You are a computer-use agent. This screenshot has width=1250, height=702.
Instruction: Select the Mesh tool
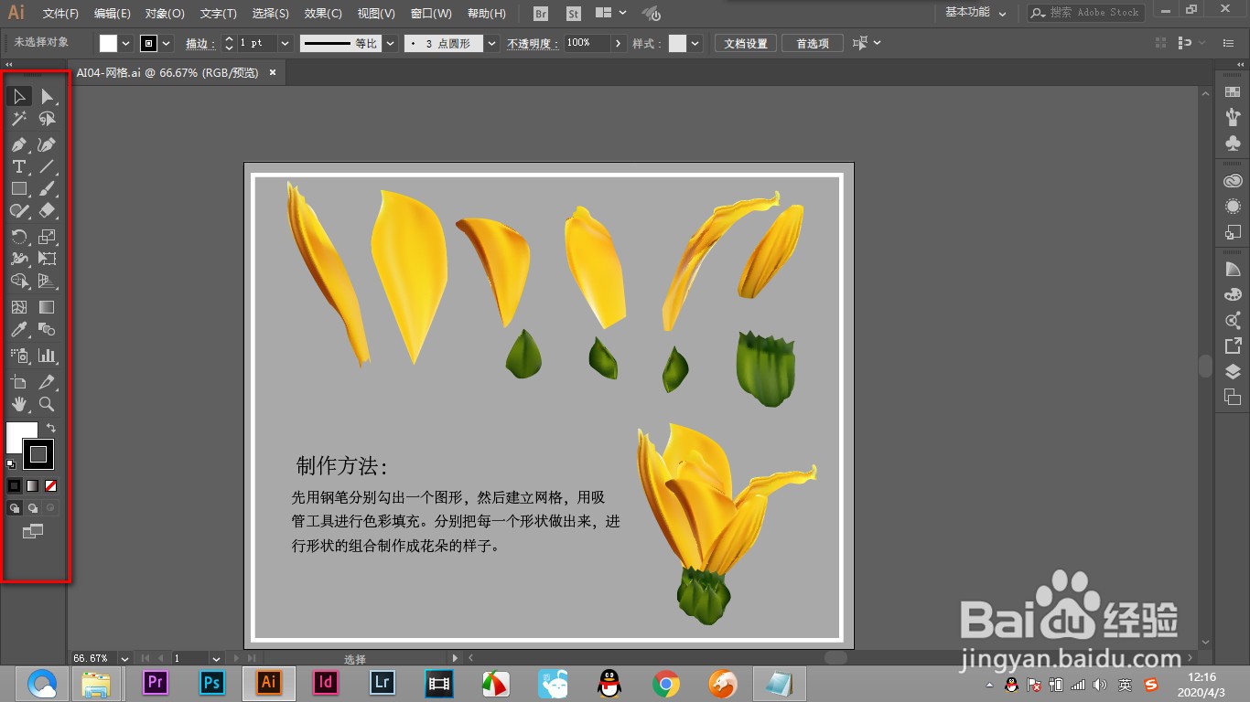18,306
